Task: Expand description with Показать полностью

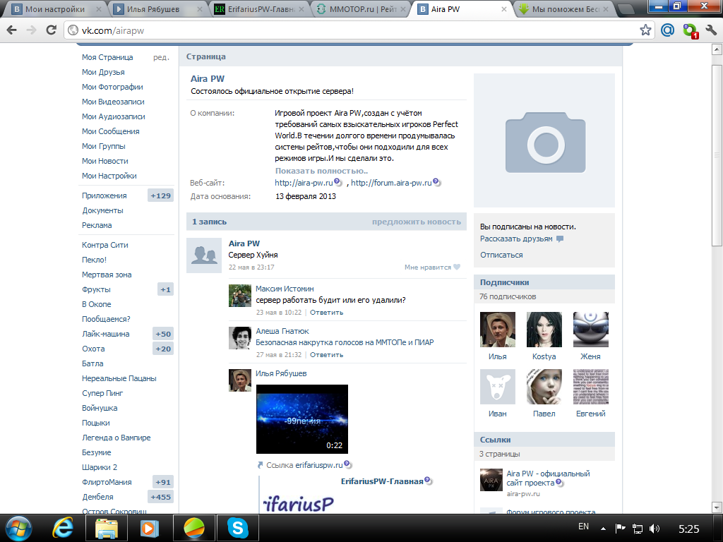Action: click(321, 171)
